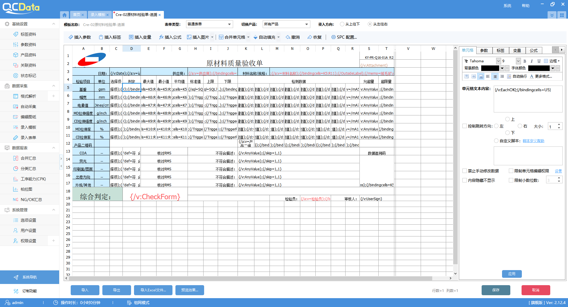This screenshot has height=307, width=568.
Task: Check the 内容隐藏不显示 option
Action: pyautogui.click(x=465, y=180)
